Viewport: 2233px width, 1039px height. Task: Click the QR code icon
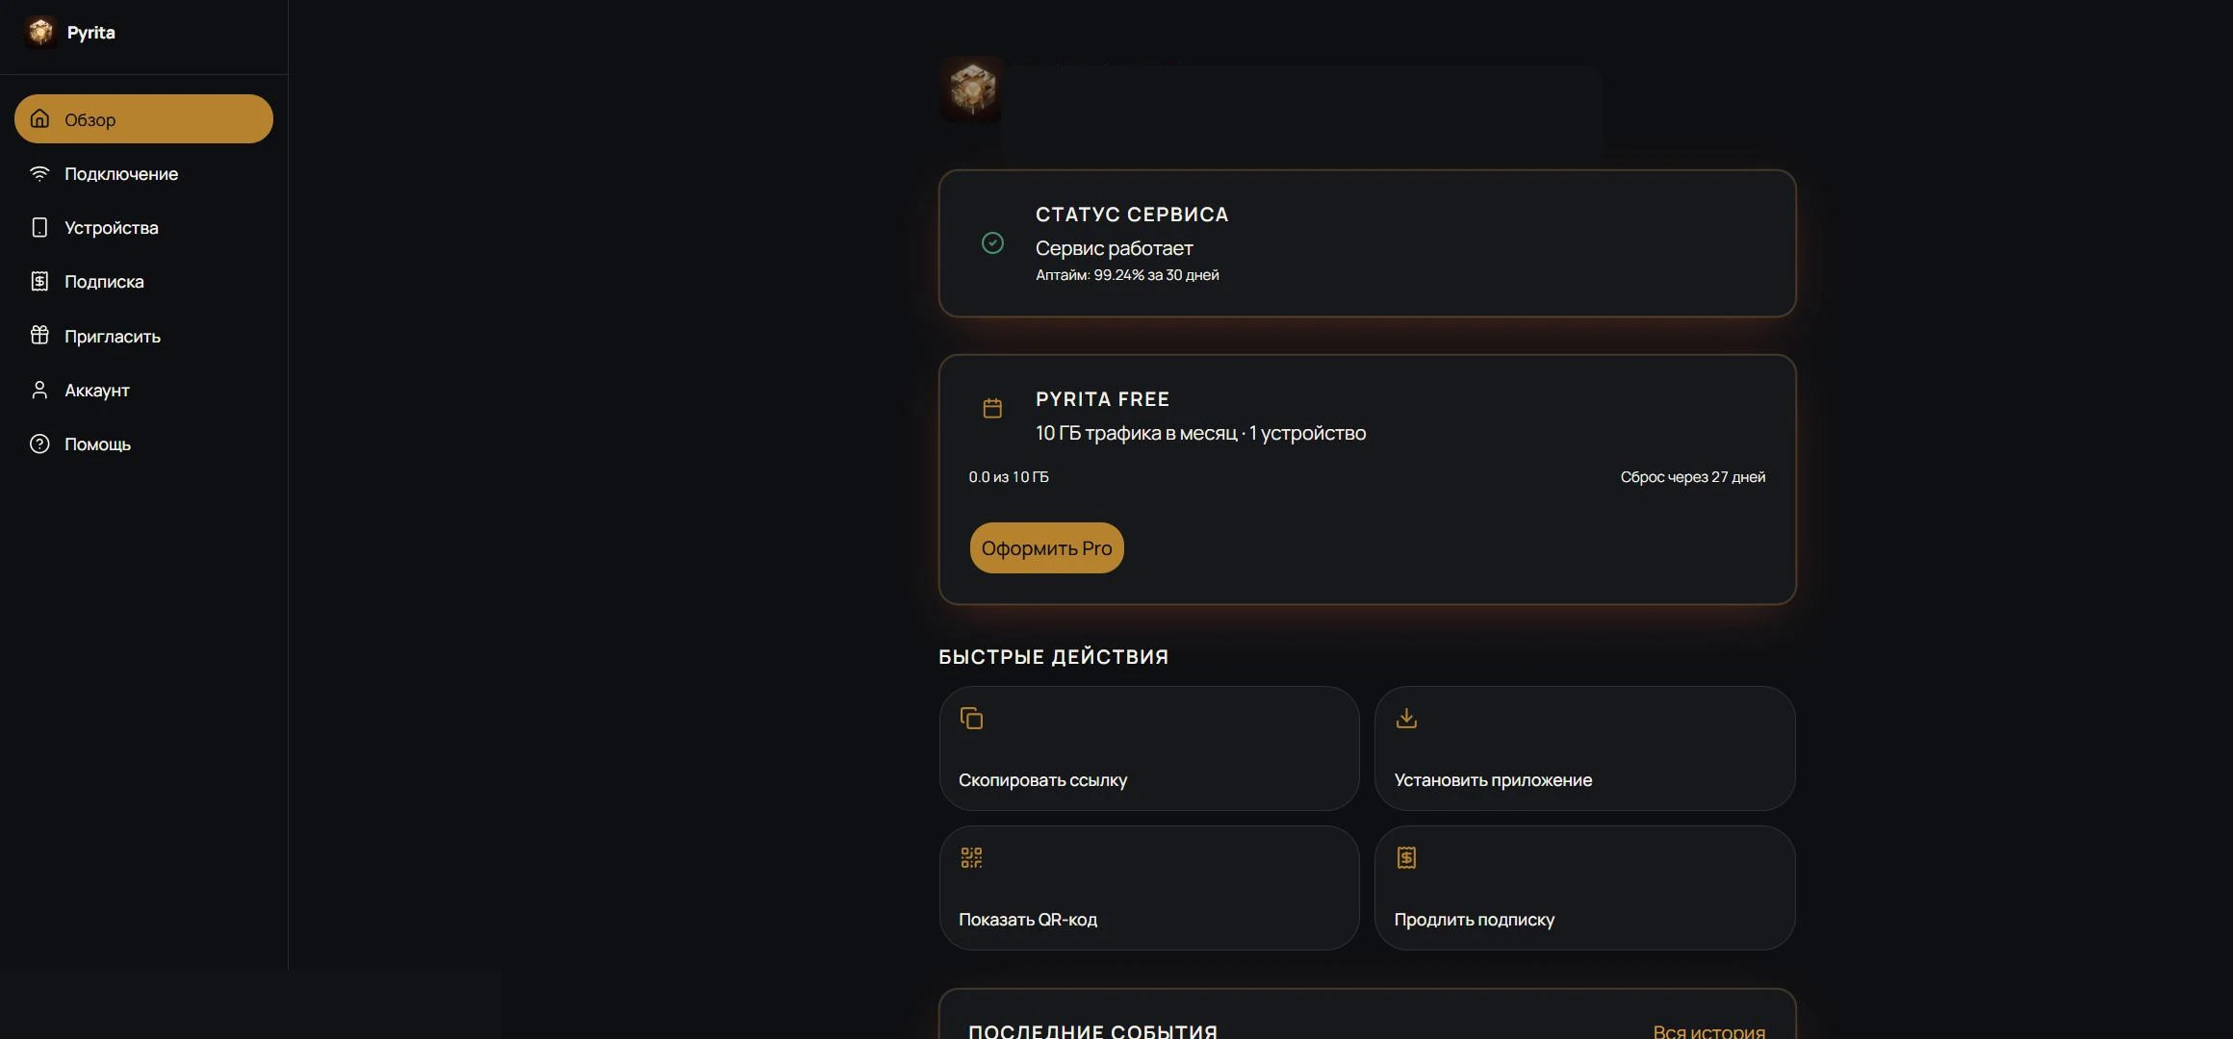point(971,857)
